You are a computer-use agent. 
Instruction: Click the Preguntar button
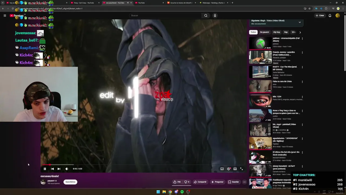click(x=217, y=182)
